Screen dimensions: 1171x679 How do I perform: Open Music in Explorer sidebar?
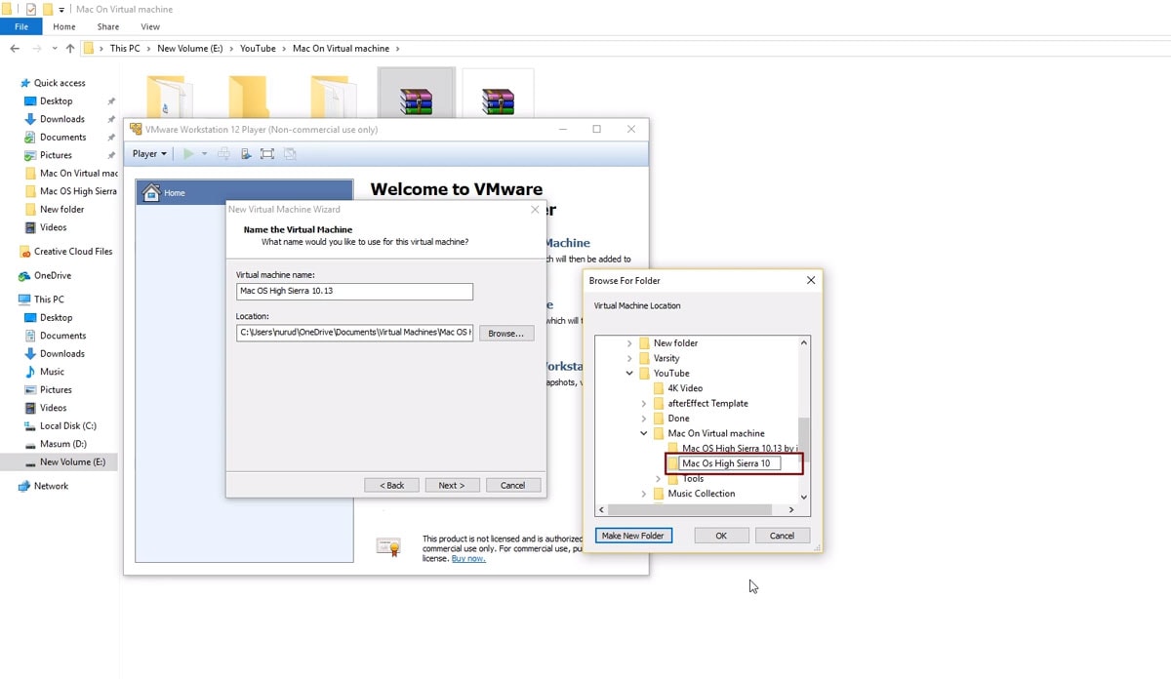pyautogui.click(x=53, y=372)
